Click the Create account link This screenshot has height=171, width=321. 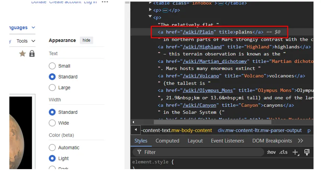point(65,2)
